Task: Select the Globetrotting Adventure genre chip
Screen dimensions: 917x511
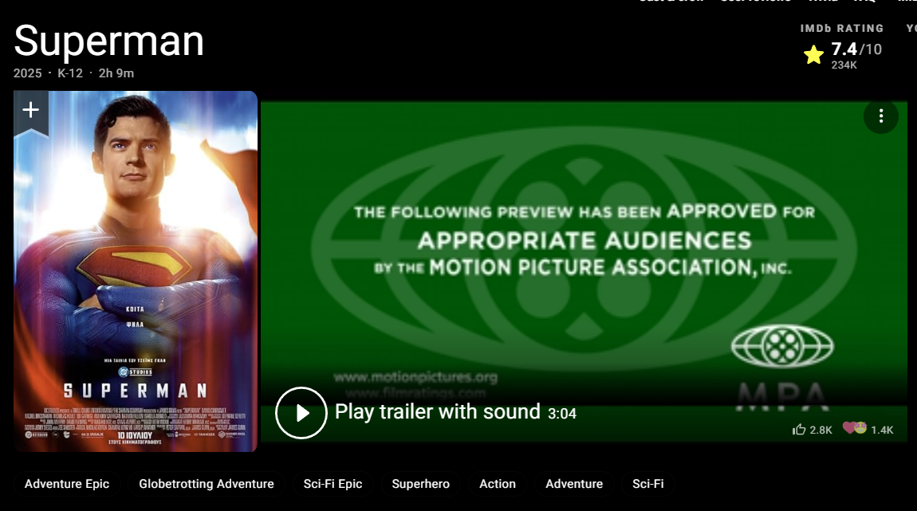Action: 207,484
